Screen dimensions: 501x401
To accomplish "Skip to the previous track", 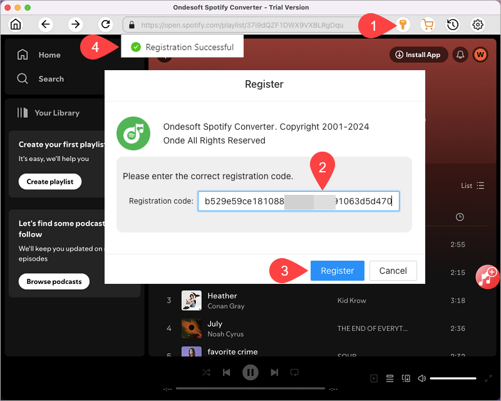I will click(226, 372).
